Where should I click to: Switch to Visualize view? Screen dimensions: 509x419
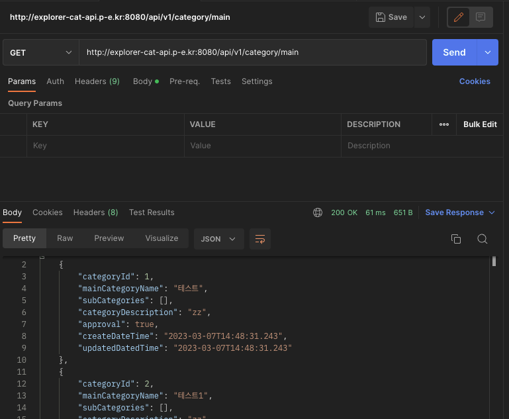coord(162,238)
